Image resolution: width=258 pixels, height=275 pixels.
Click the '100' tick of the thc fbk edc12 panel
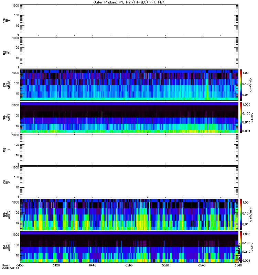click(x=17, y=213)
